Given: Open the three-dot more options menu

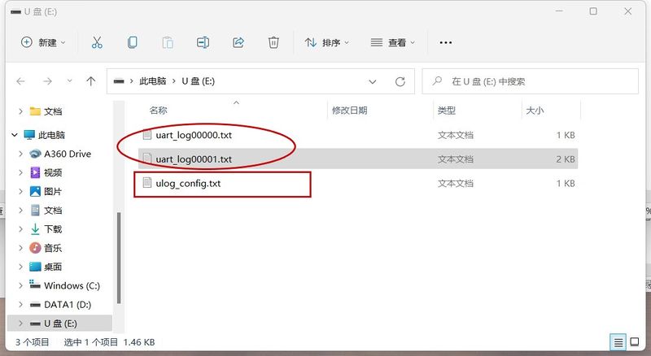Looking at the screenshot, I should click(445, 42).
